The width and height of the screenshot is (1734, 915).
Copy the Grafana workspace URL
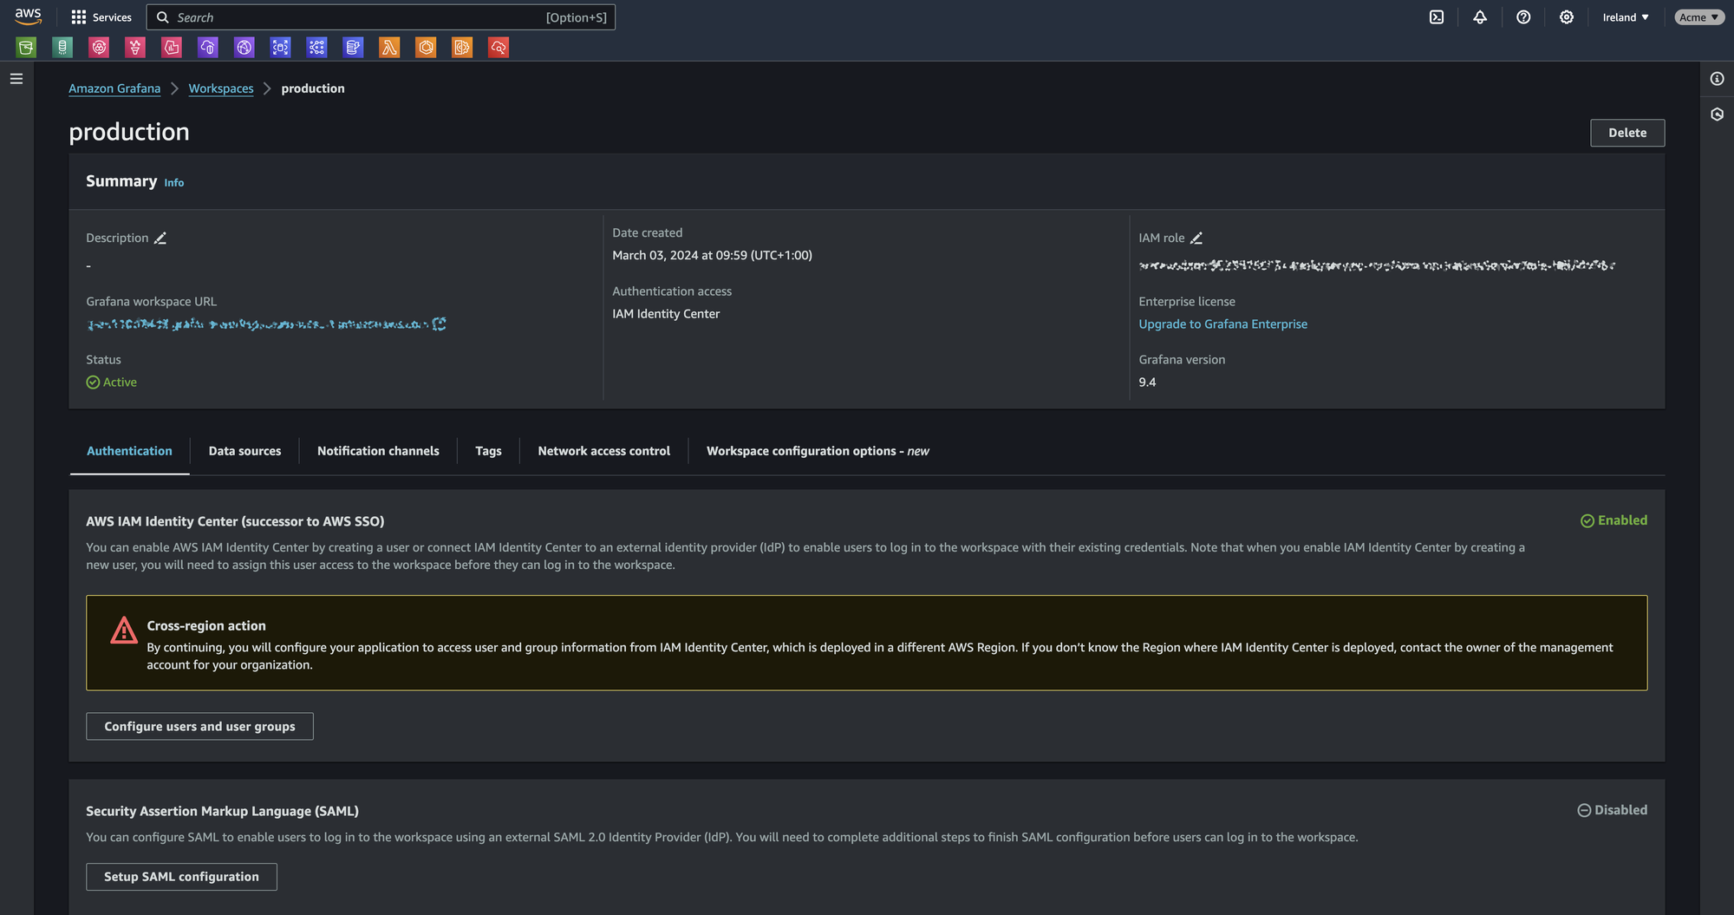440,324
